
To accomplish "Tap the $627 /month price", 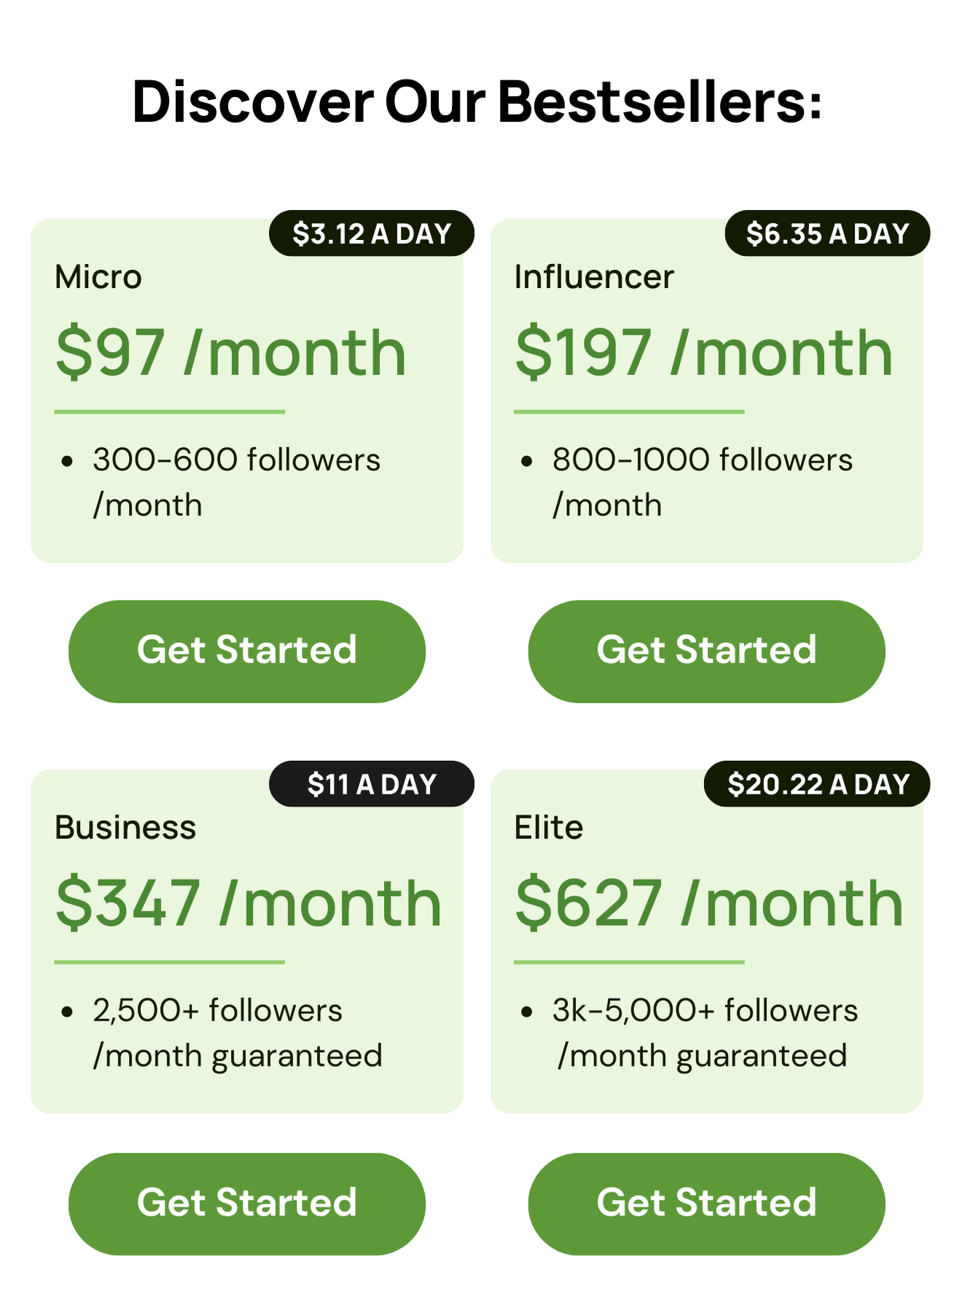I will coord(709,904).
